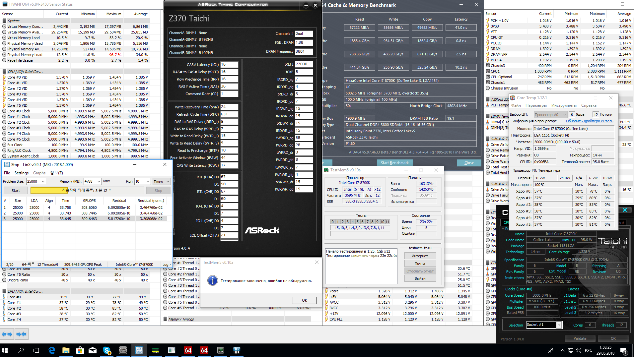Viewport: 634px width, 357px height.
Task: Show hidden tray icons chevron
Action: 562,350
